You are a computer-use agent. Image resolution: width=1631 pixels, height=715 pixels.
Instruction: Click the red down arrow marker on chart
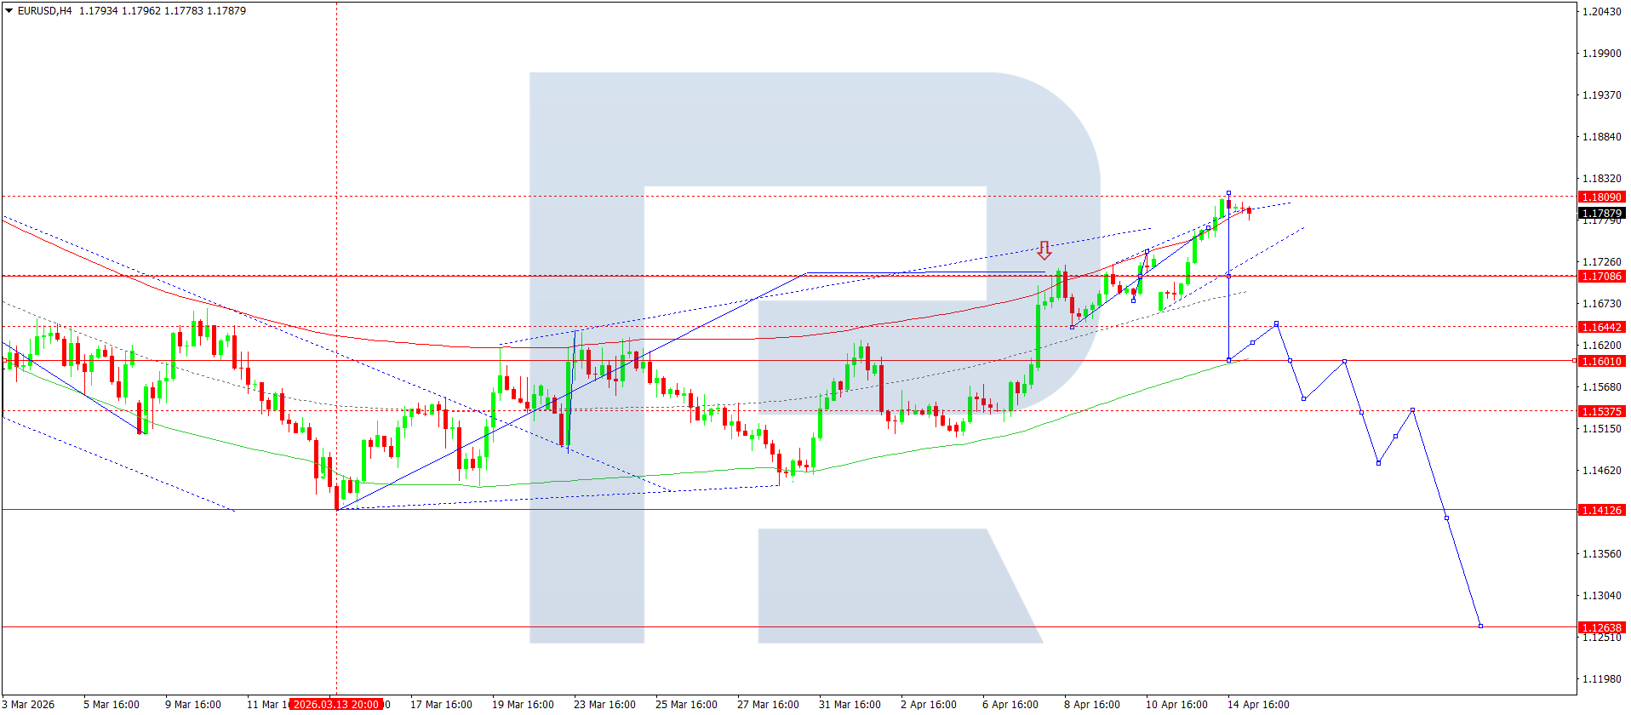pyautogui.click(x=1044, y=250)
